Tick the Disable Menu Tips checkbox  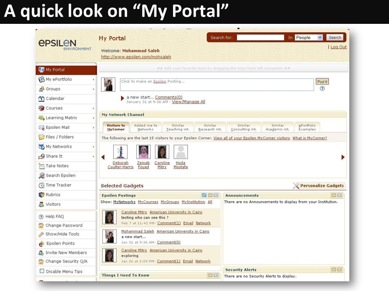pyautogui.click(x=42, y=271)
